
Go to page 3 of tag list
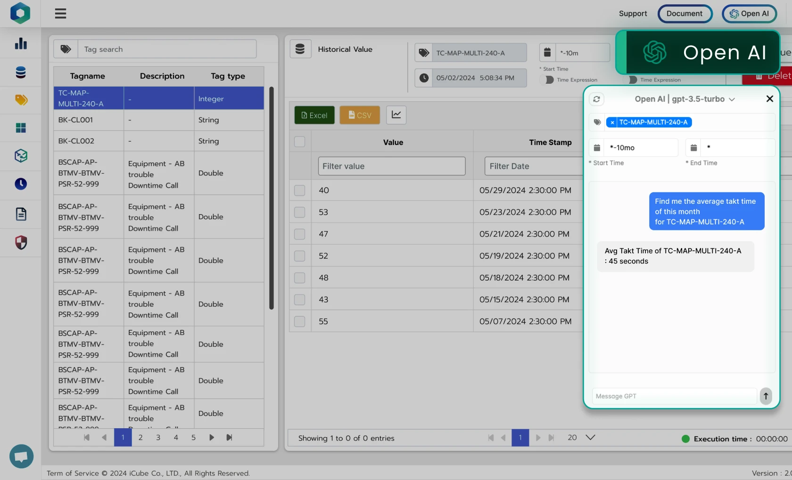158,438
